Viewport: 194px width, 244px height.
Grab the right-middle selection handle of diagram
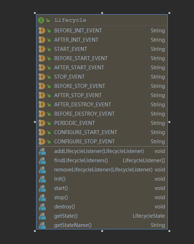(x=169, y=122)
